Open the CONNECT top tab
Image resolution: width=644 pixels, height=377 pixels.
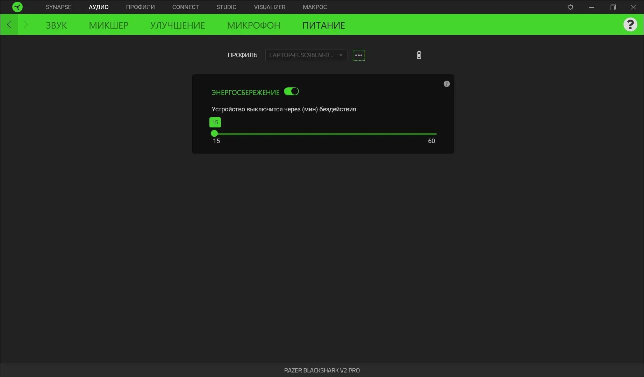185,7
